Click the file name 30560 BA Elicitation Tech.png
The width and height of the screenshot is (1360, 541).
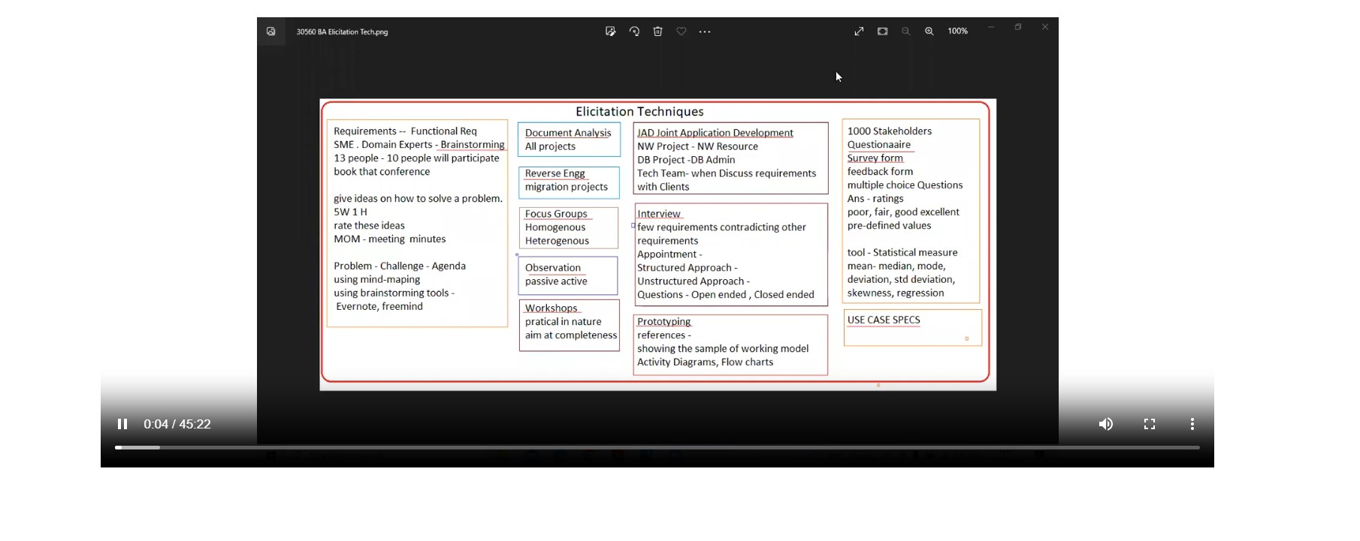[342, 32]
